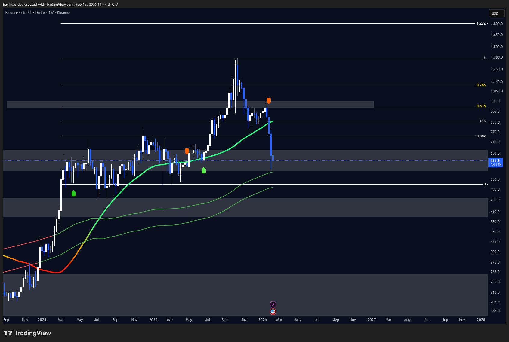This screenshot has width=509, height=342.
Task: Click the current price label 614.9
Action: pos(495,161)
